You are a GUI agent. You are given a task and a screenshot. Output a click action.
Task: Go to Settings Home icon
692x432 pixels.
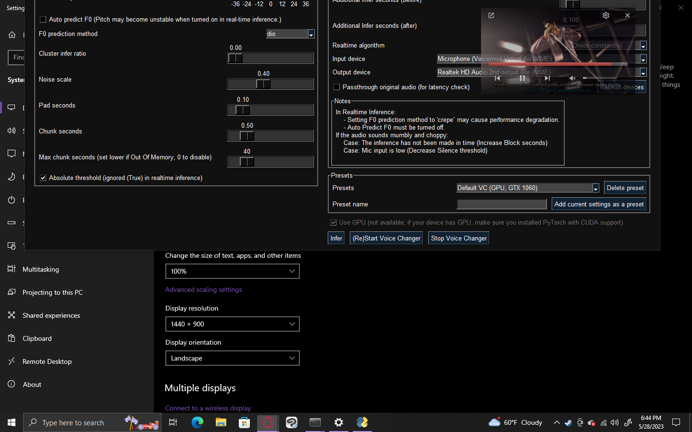(x=12, y=35)
